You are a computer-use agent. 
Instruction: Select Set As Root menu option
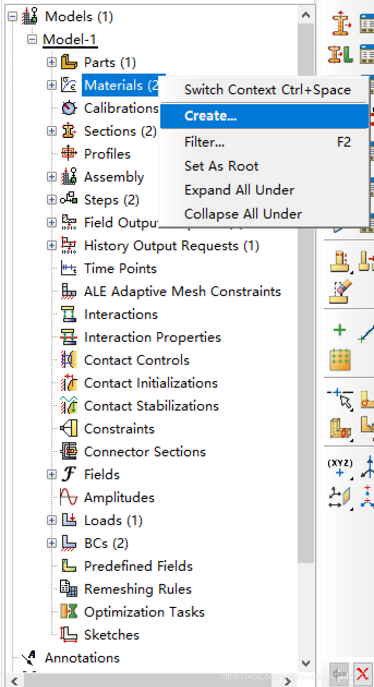(221, 166)
